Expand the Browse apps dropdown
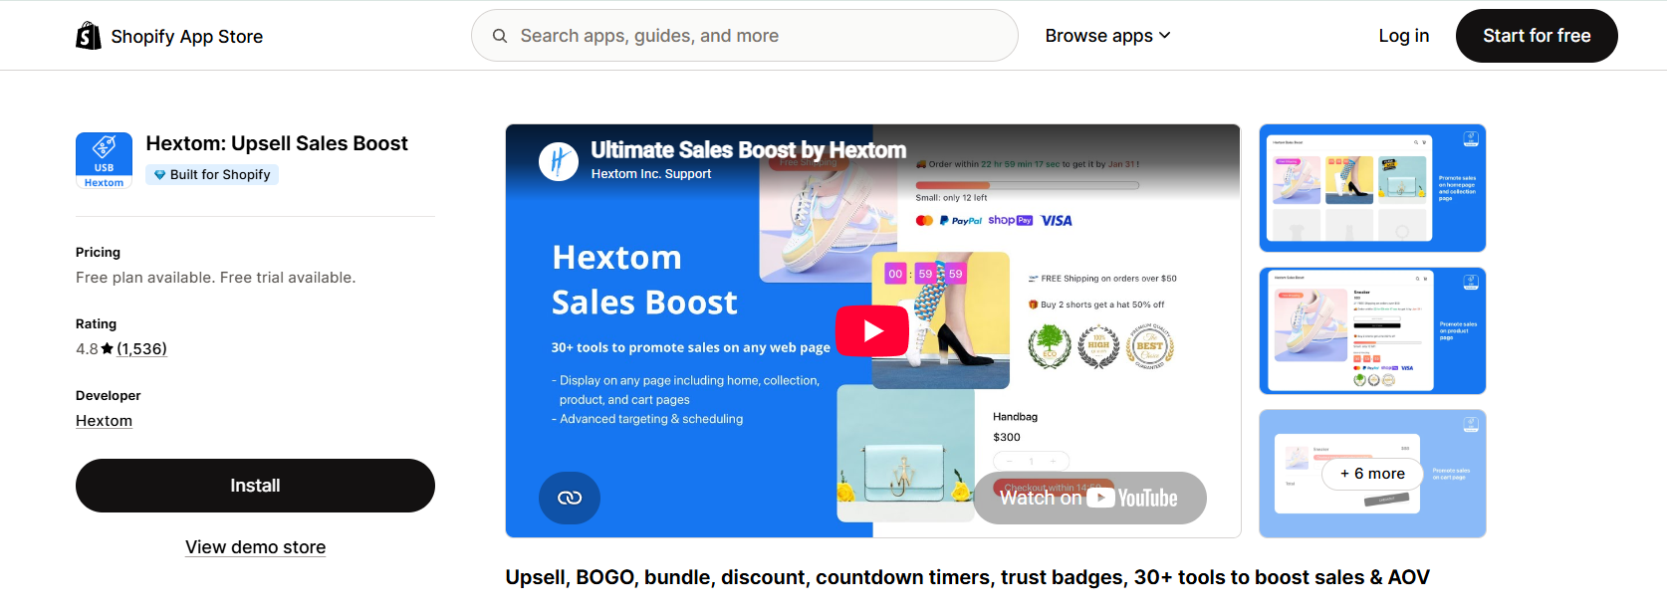 (1107, 36)
